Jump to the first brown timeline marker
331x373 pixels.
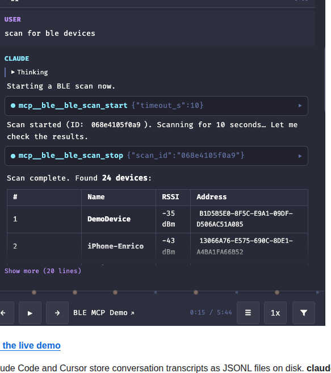tap(34, 292)
